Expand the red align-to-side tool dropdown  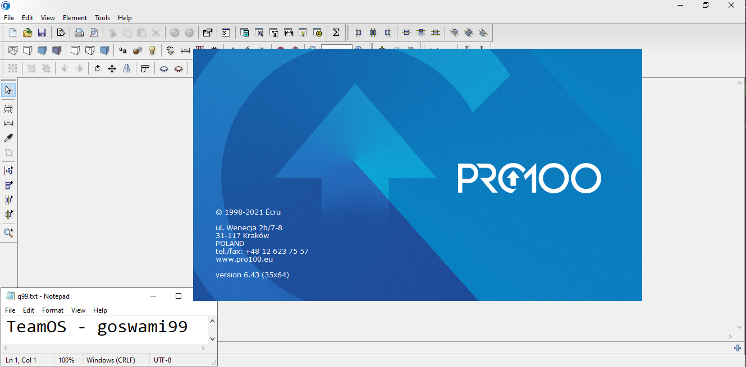(8, 170)
